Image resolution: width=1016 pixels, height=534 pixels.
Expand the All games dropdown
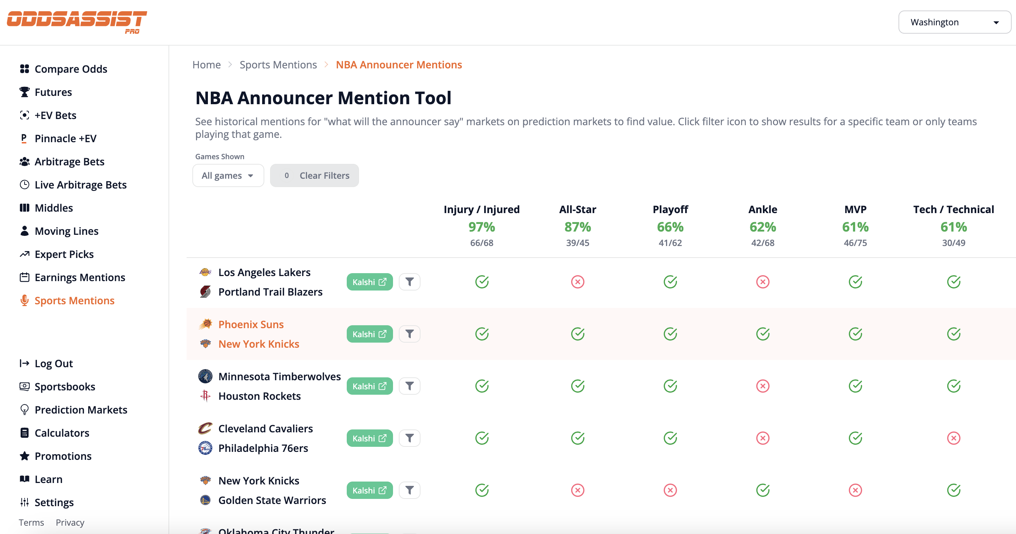click(228, 175)
